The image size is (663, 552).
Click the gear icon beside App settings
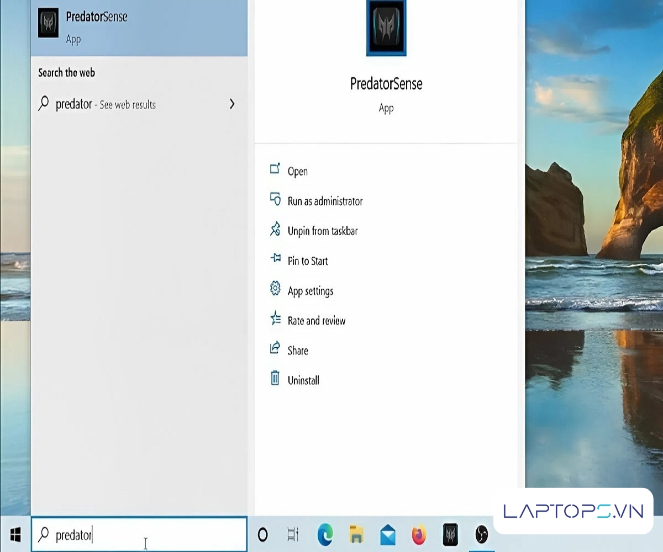coord(275,288)
